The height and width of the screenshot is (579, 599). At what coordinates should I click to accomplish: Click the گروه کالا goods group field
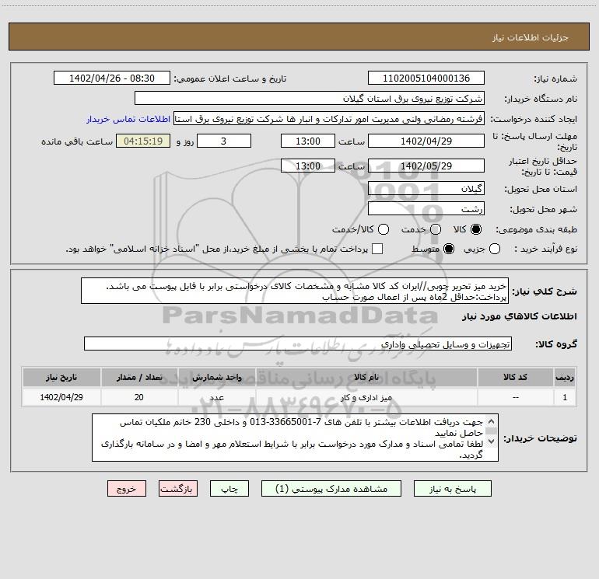coord(298,344)
